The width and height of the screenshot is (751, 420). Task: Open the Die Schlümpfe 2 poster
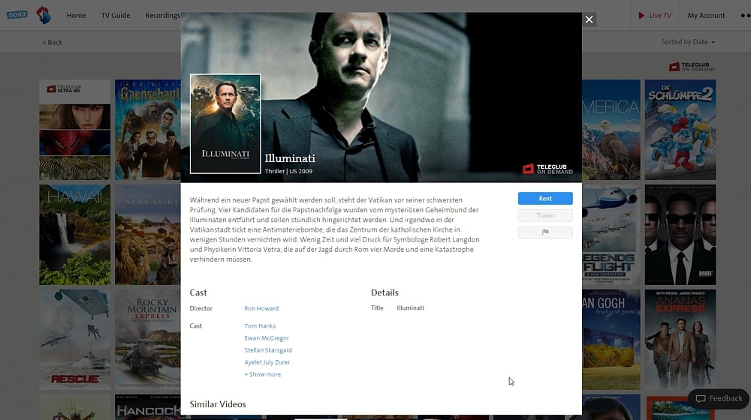[680, 130]
